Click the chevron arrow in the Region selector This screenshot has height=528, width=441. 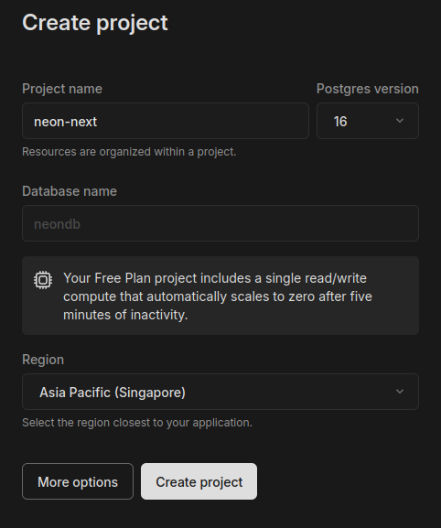pos(400,392)
